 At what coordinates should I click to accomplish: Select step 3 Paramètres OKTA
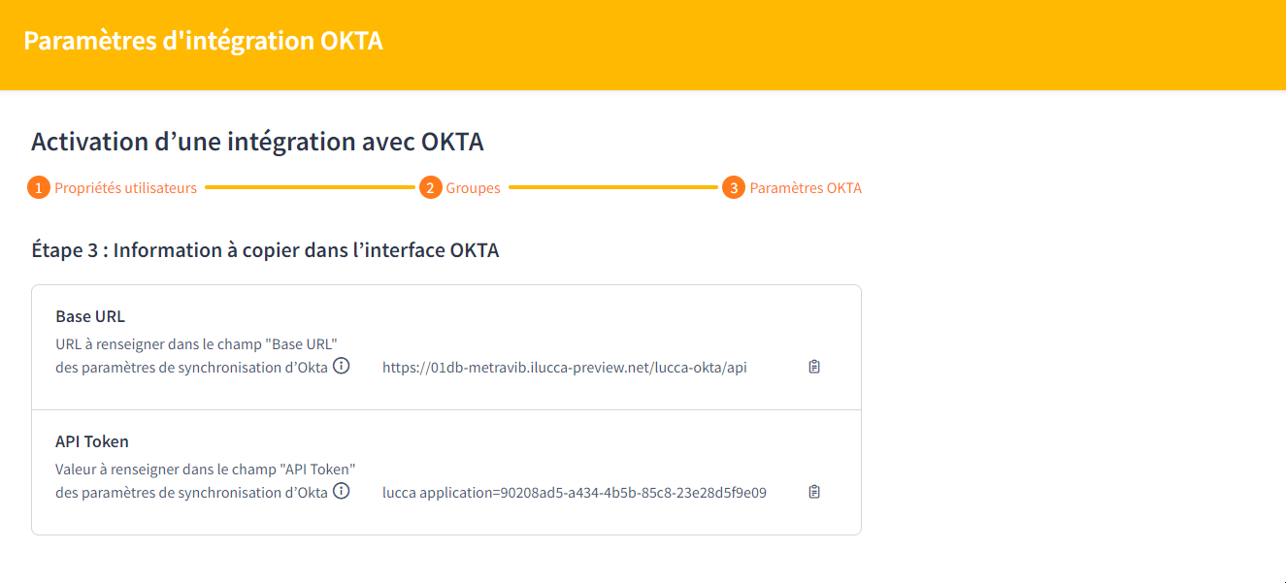point(792,188)
